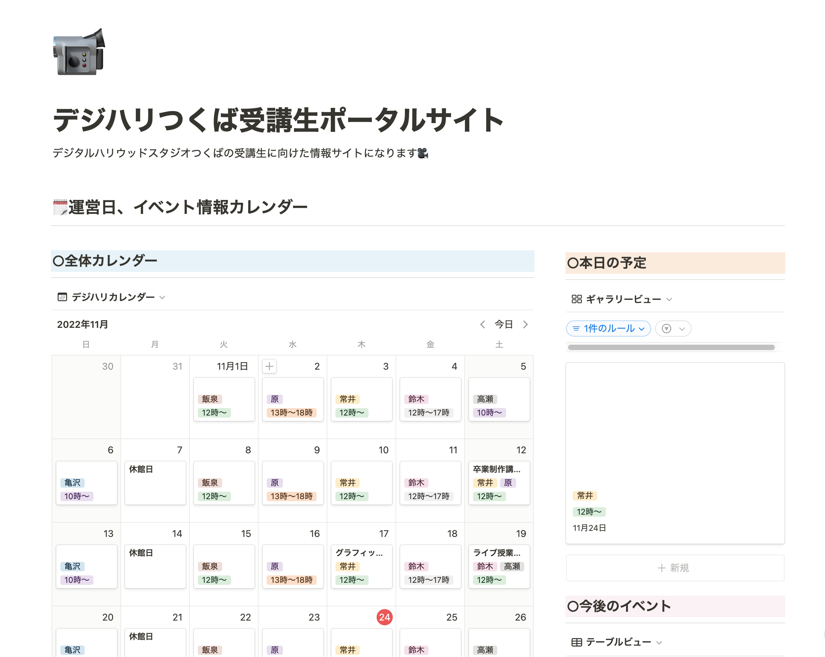Screen dimensions: 825x657
Task: Click the 常井 tag in gallery card
Action: (x=585, y=495)
